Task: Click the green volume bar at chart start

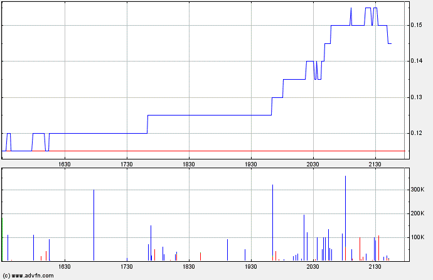Action: coord(3,239)
